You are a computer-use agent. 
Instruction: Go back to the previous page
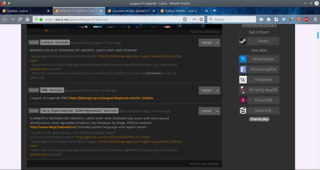click(x=5, y=19)
